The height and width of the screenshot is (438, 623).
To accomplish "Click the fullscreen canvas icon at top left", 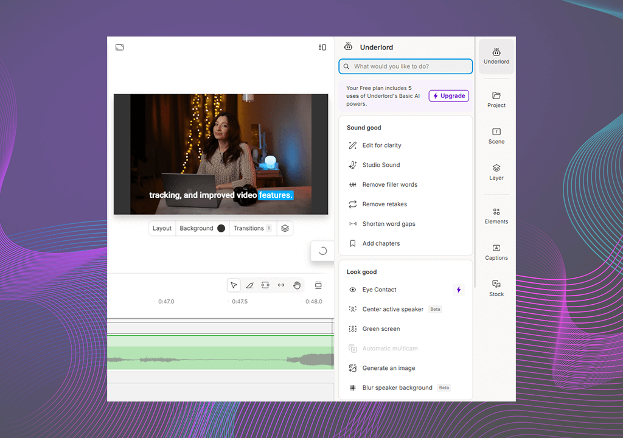I will pyautogui.click(x=120, y=47).
